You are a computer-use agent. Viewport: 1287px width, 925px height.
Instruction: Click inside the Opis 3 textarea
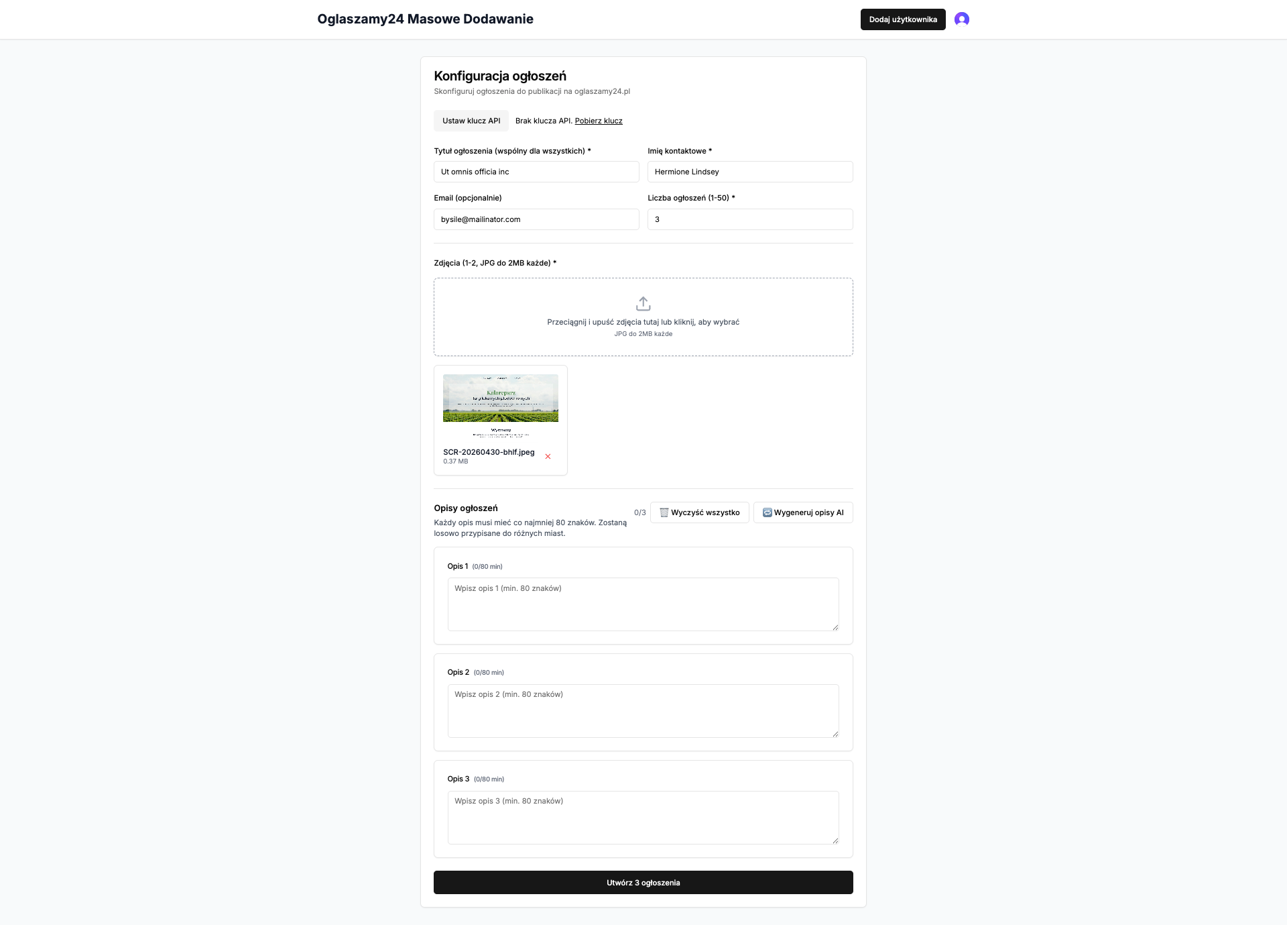tap(643, 818)
